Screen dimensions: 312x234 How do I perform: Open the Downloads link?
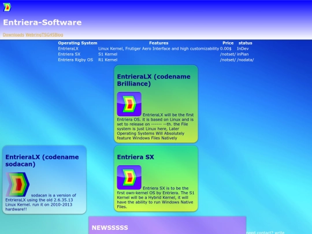click(13, 35)
